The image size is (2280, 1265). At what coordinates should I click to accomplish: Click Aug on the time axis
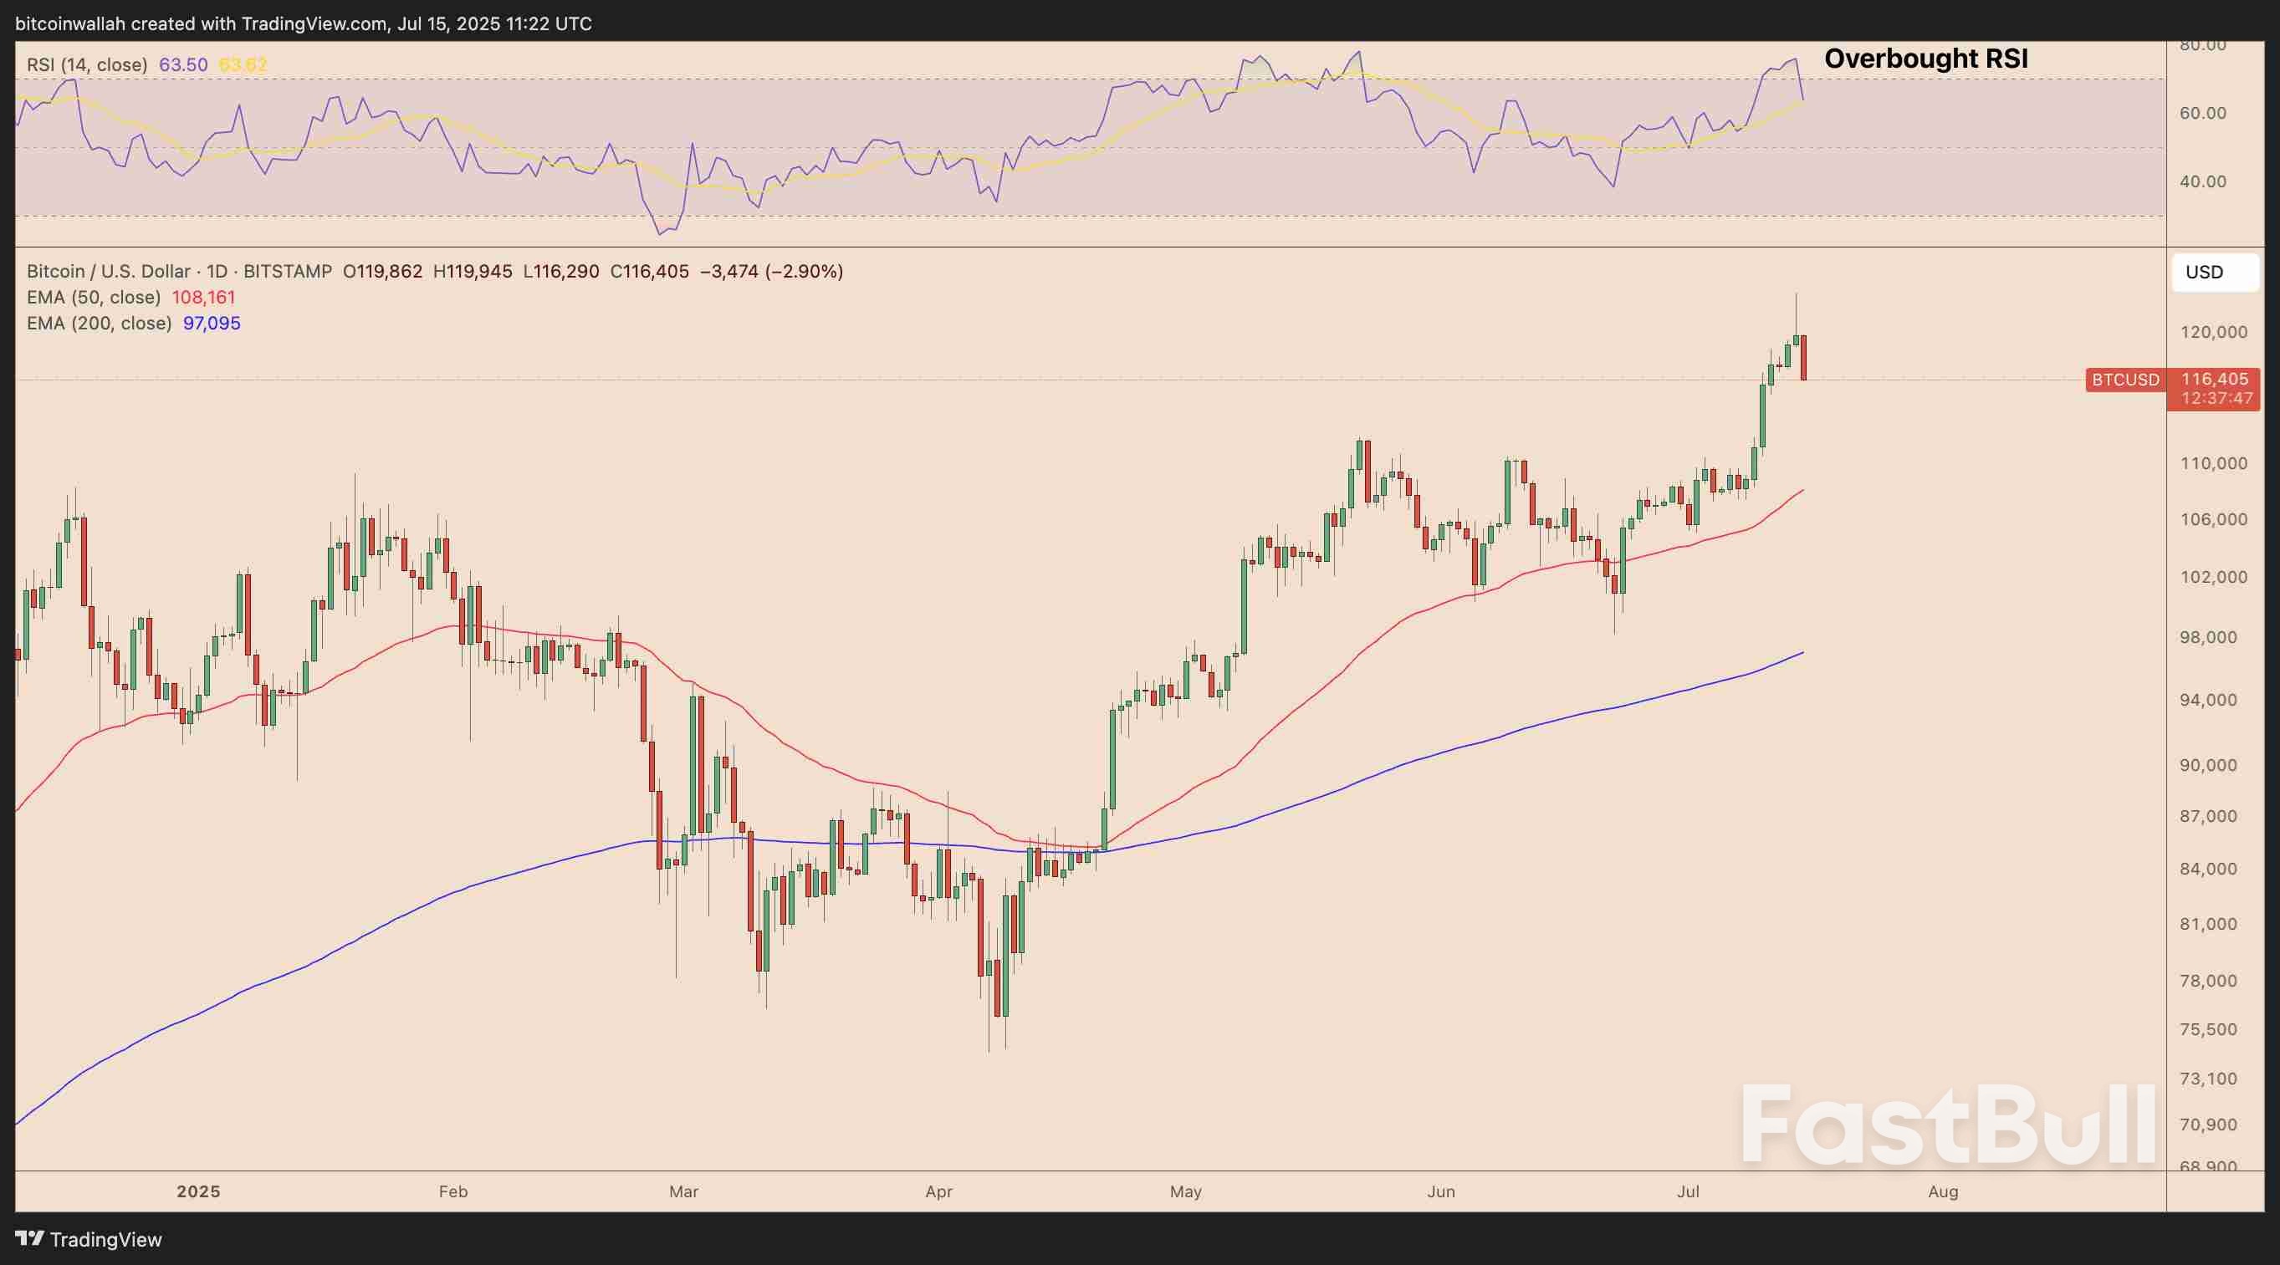click(x=1945, y=1191)
